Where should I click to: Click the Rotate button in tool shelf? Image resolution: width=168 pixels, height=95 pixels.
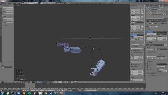tap(8, 10)
